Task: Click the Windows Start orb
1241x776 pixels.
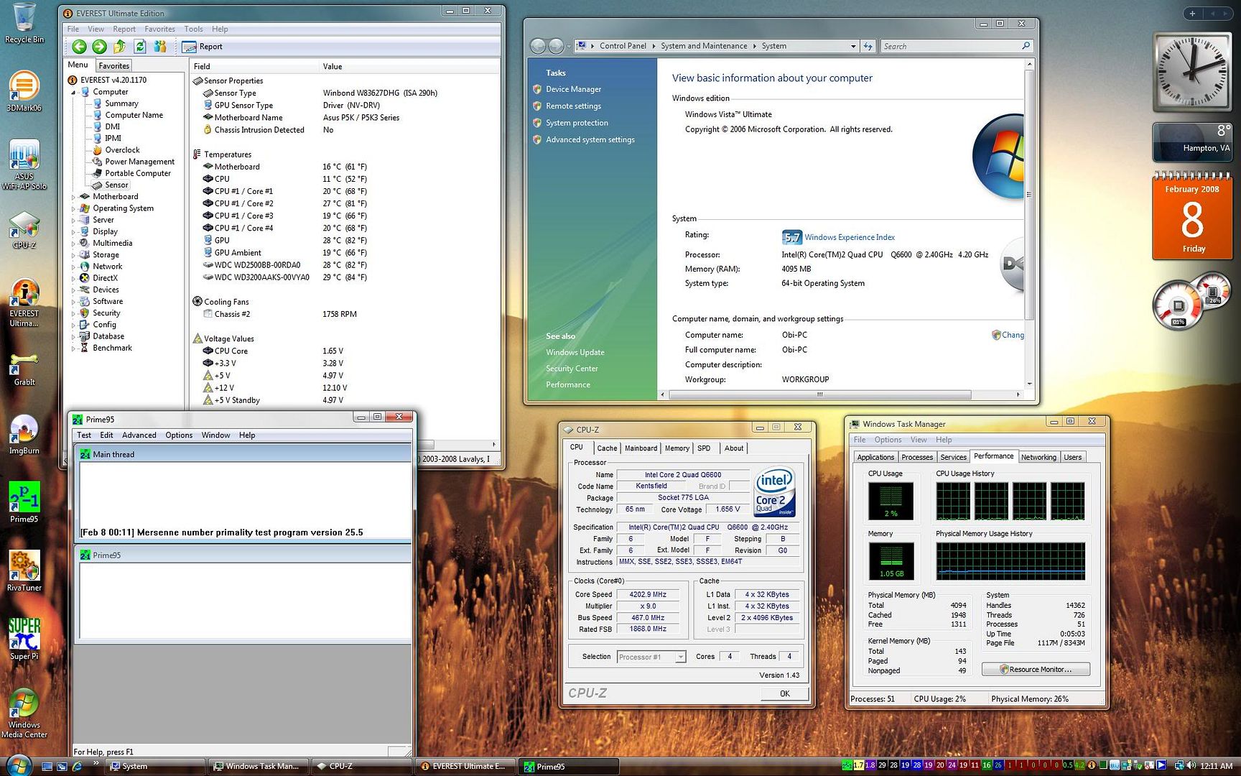Action: click(x=18, y=765)
